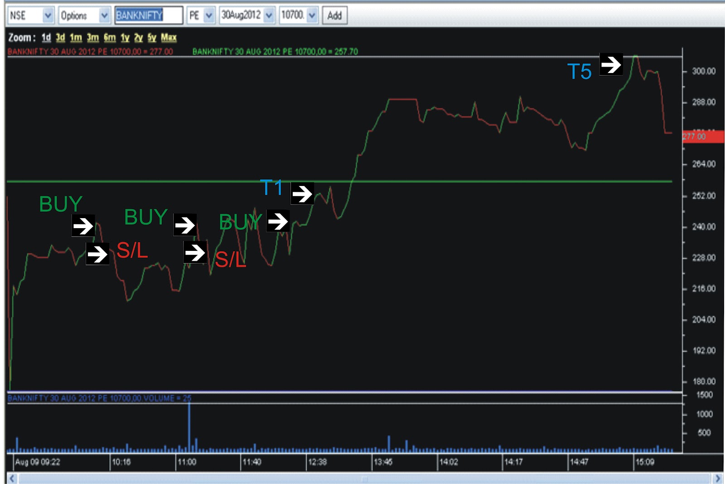Screen dimensions: 725x484
Task: Click the 10:16 time axis label
Action: pos(121,462)
